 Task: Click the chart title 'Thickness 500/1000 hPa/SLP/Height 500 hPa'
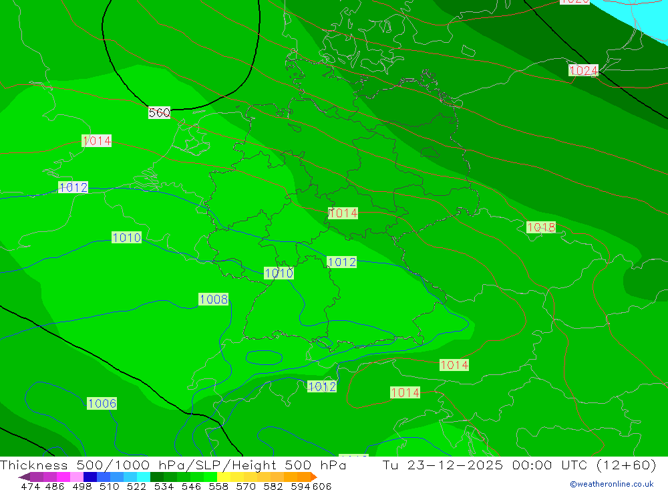(173, 465)
